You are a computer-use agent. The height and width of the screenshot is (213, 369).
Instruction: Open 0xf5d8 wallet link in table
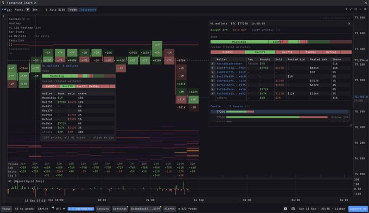click(231, 93)
